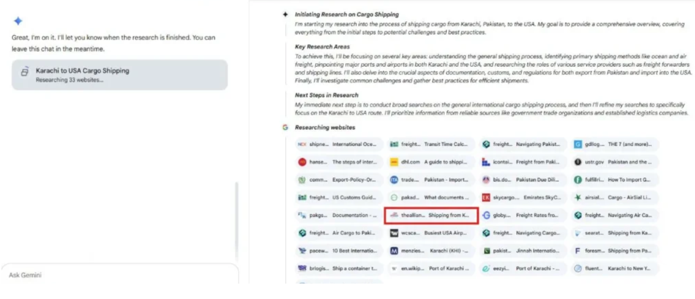Image resolution: width=695 pixels, height=299 pixels.
Task: Open the Karachi to USA Cargo Shipping card
Action: (x=120, y=75)
